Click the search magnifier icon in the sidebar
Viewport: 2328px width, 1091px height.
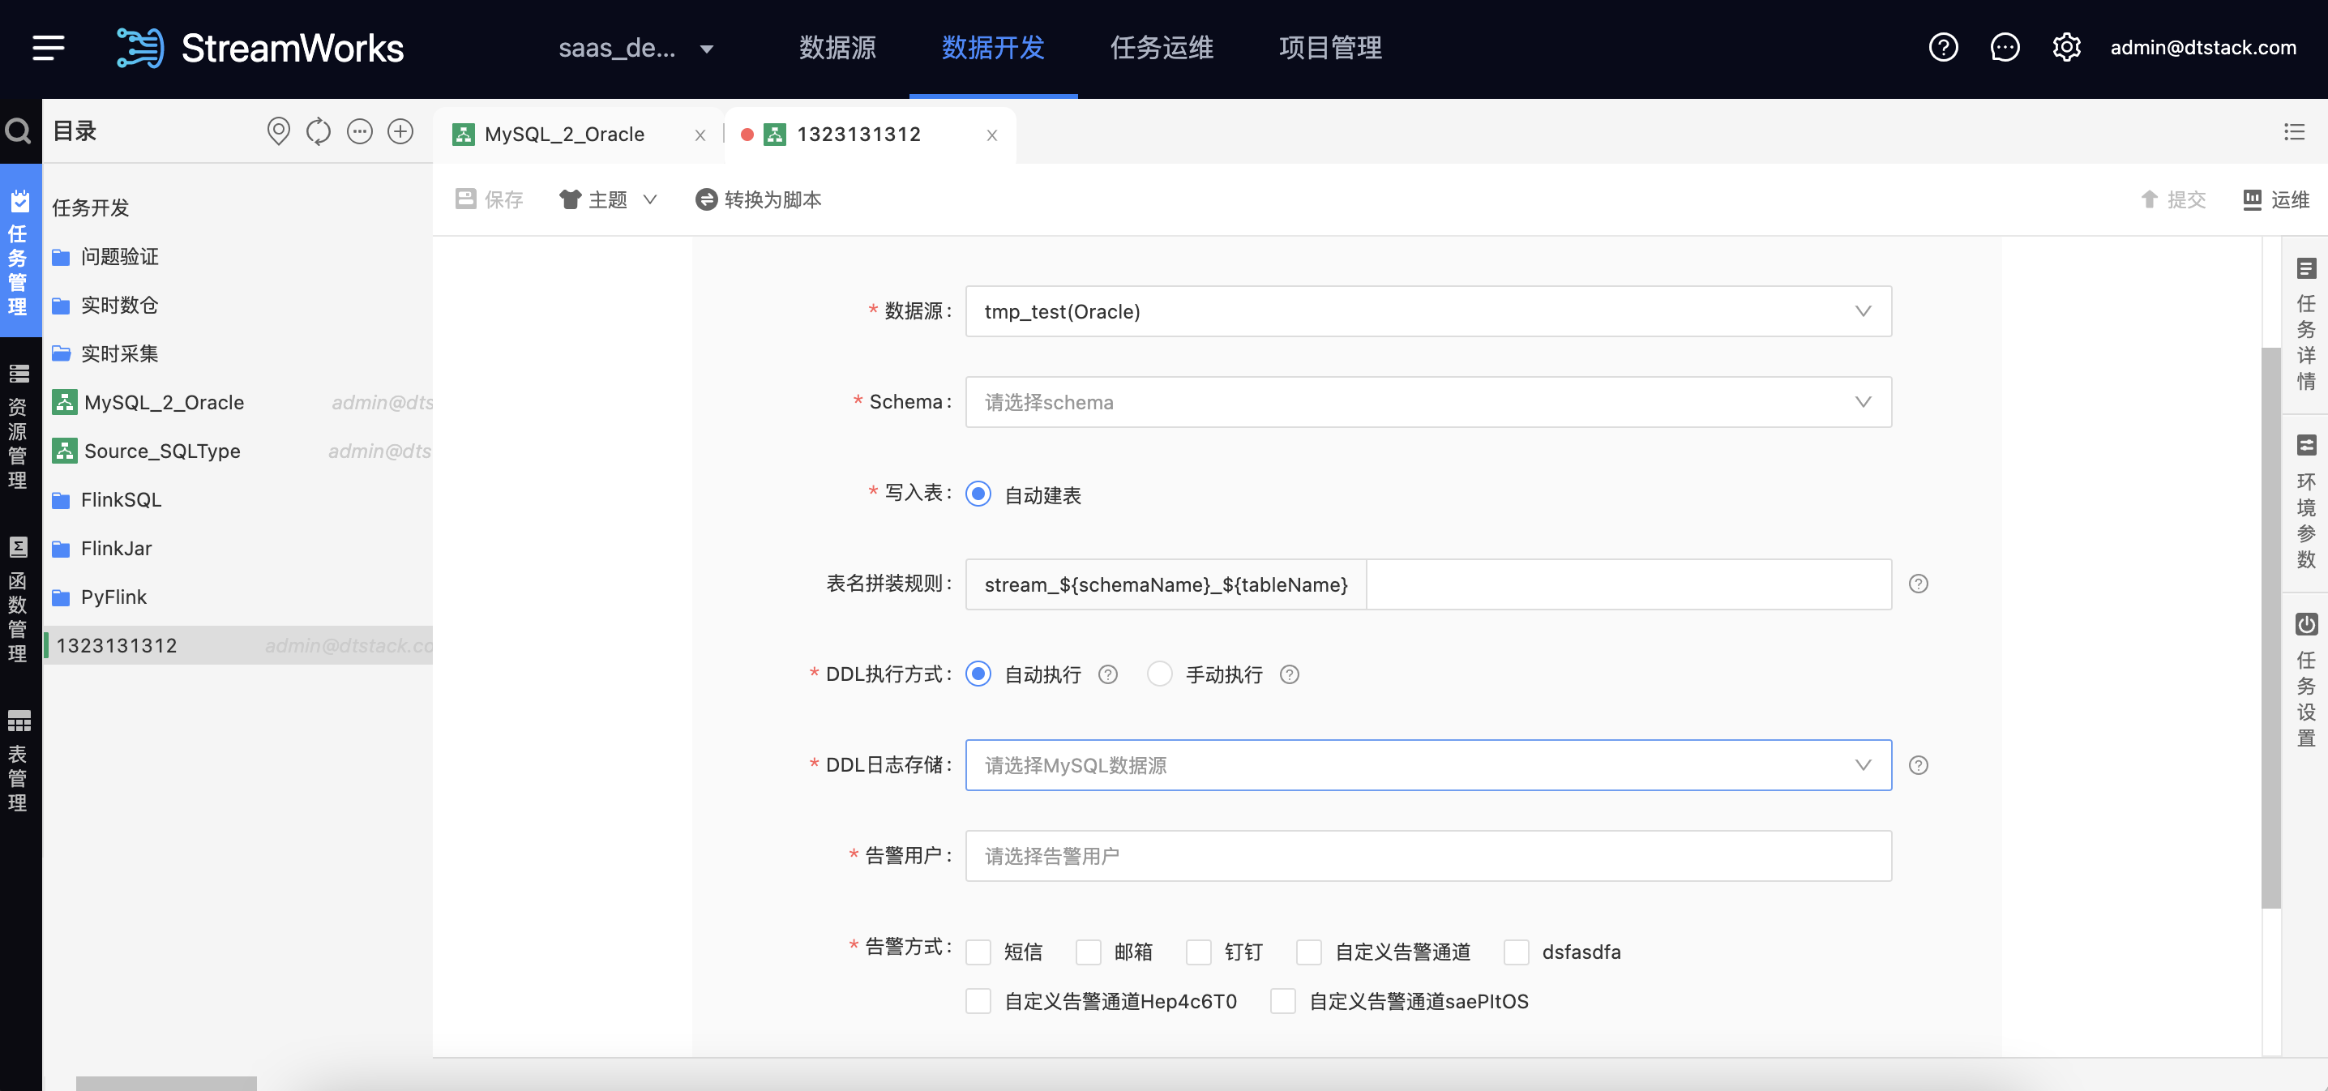(19, 131)
